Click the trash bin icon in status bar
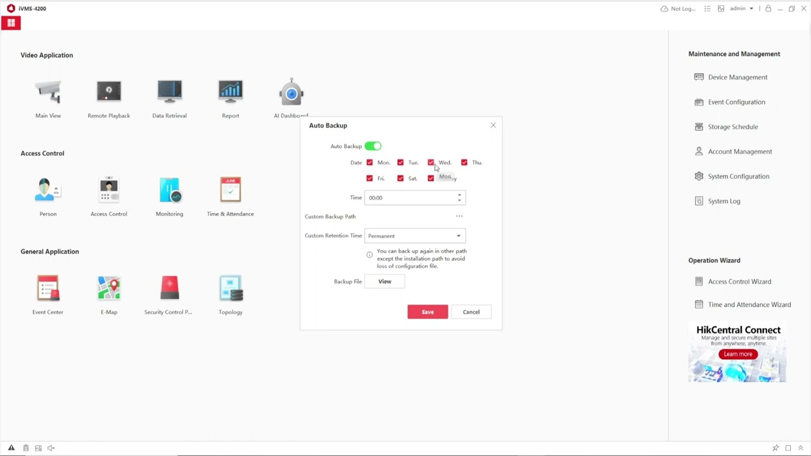This screenshot has width=811, height=456. (26, 448)
